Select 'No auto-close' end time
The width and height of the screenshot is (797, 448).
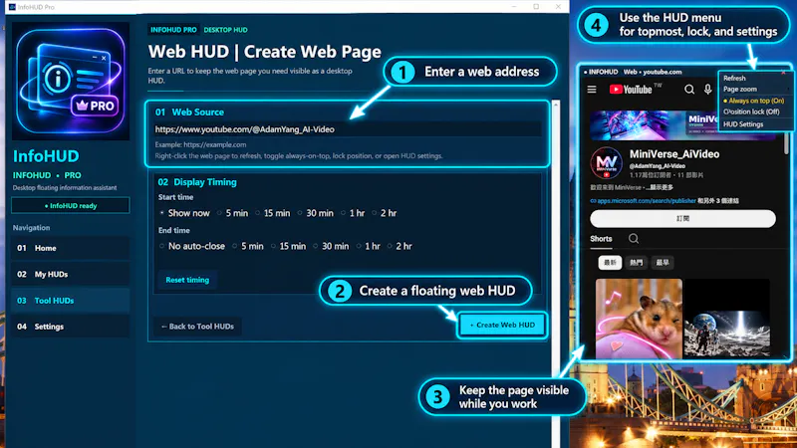coord(191,246)
